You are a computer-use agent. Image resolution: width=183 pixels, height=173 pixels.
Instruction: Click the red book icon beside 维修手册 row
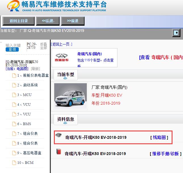[x=59, y=151]
